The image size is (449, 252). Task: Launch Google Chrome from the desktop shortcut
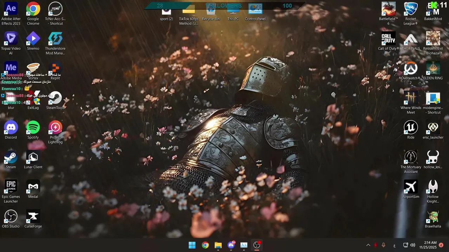coord(33,14)
